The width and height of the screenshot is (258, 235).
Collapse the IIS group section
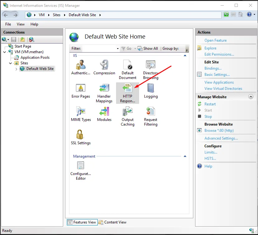coord(185,56)
